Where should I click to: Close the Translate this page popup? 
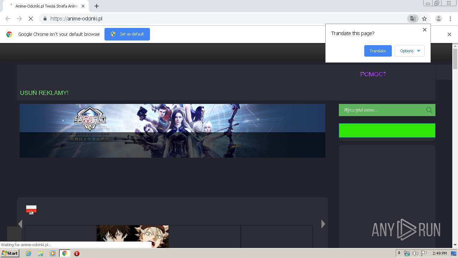[425, 30]
